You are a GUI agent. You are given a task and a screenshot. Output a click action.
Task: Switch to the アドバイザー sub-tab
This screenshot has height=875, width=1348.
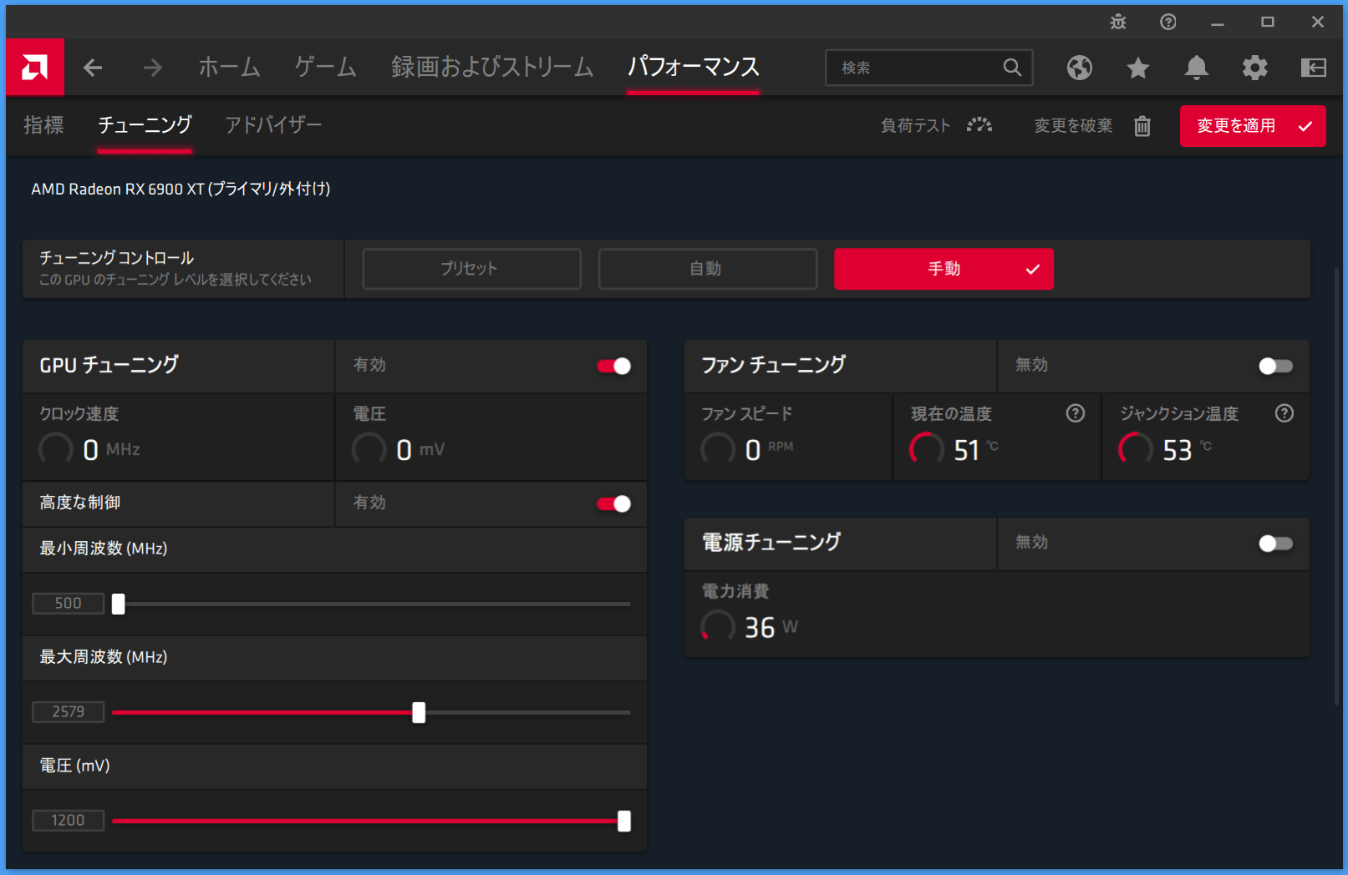coord(273,124)
